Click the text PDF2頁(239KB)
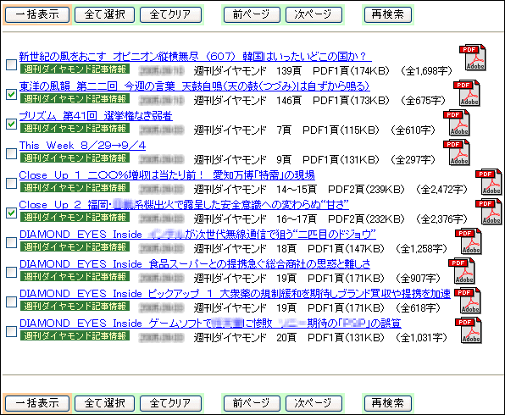This screenshot has width=505, height=415. [x=366, y=190]
